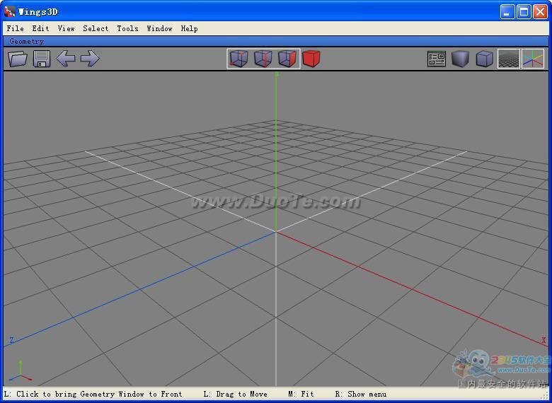
Task: Open the Select menu
Action: click(x=96, y=28)
